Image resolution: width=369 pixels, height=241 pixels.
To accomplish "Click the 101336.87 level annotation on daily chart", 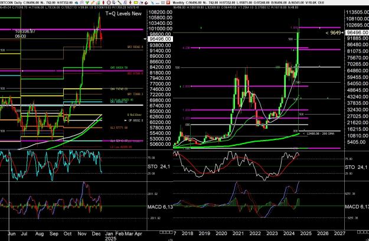I will 25,31.
